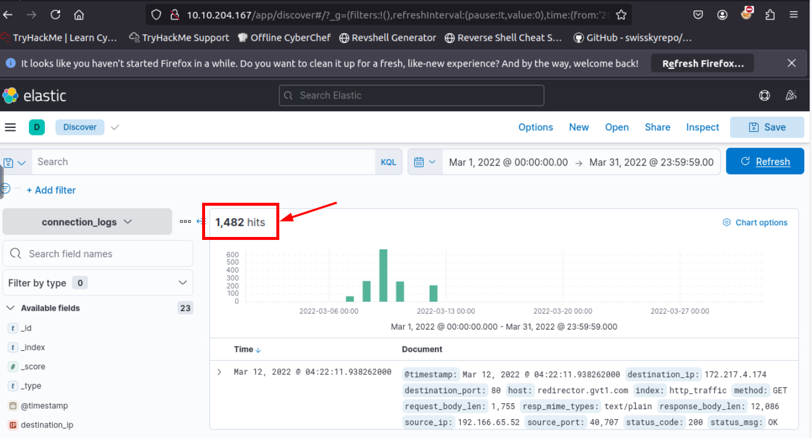Edit end date Mar 31, 2022
812x438 pixels.
tap(651, 162)
